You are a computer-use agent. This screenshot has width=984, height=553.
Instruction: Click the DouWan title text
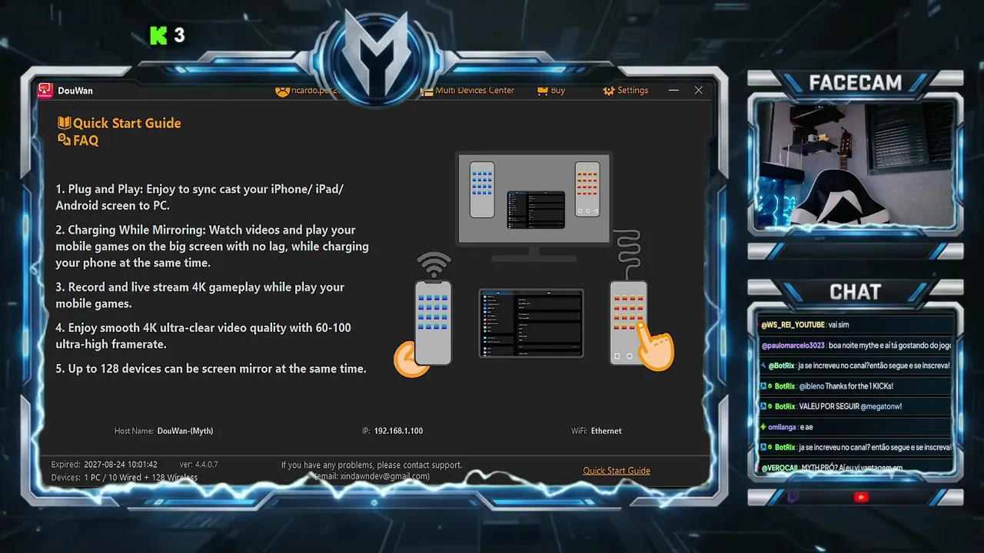75,91
